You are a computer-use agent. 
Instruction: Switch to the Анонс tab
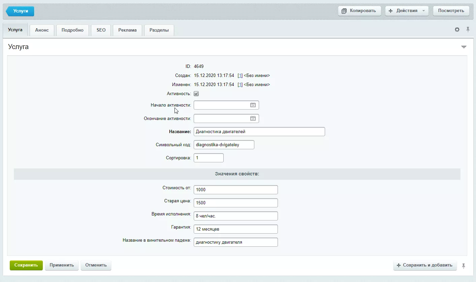(x=42, y=30)
